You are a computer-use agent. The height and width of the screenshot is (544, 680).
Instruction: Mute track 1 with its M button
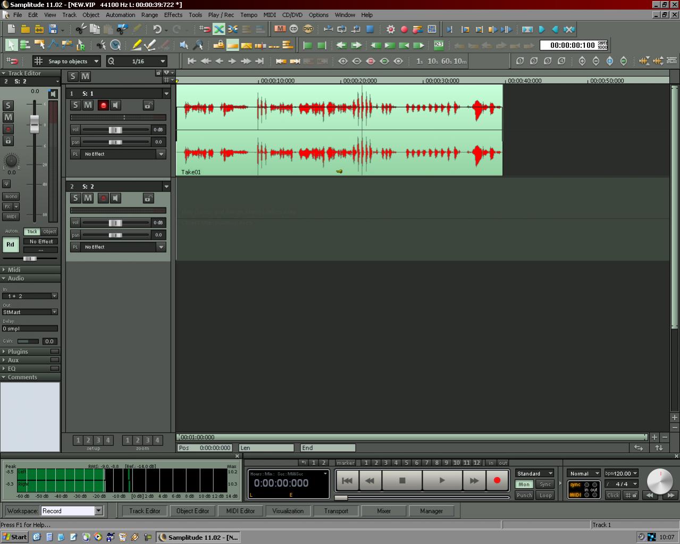(88, 105)
